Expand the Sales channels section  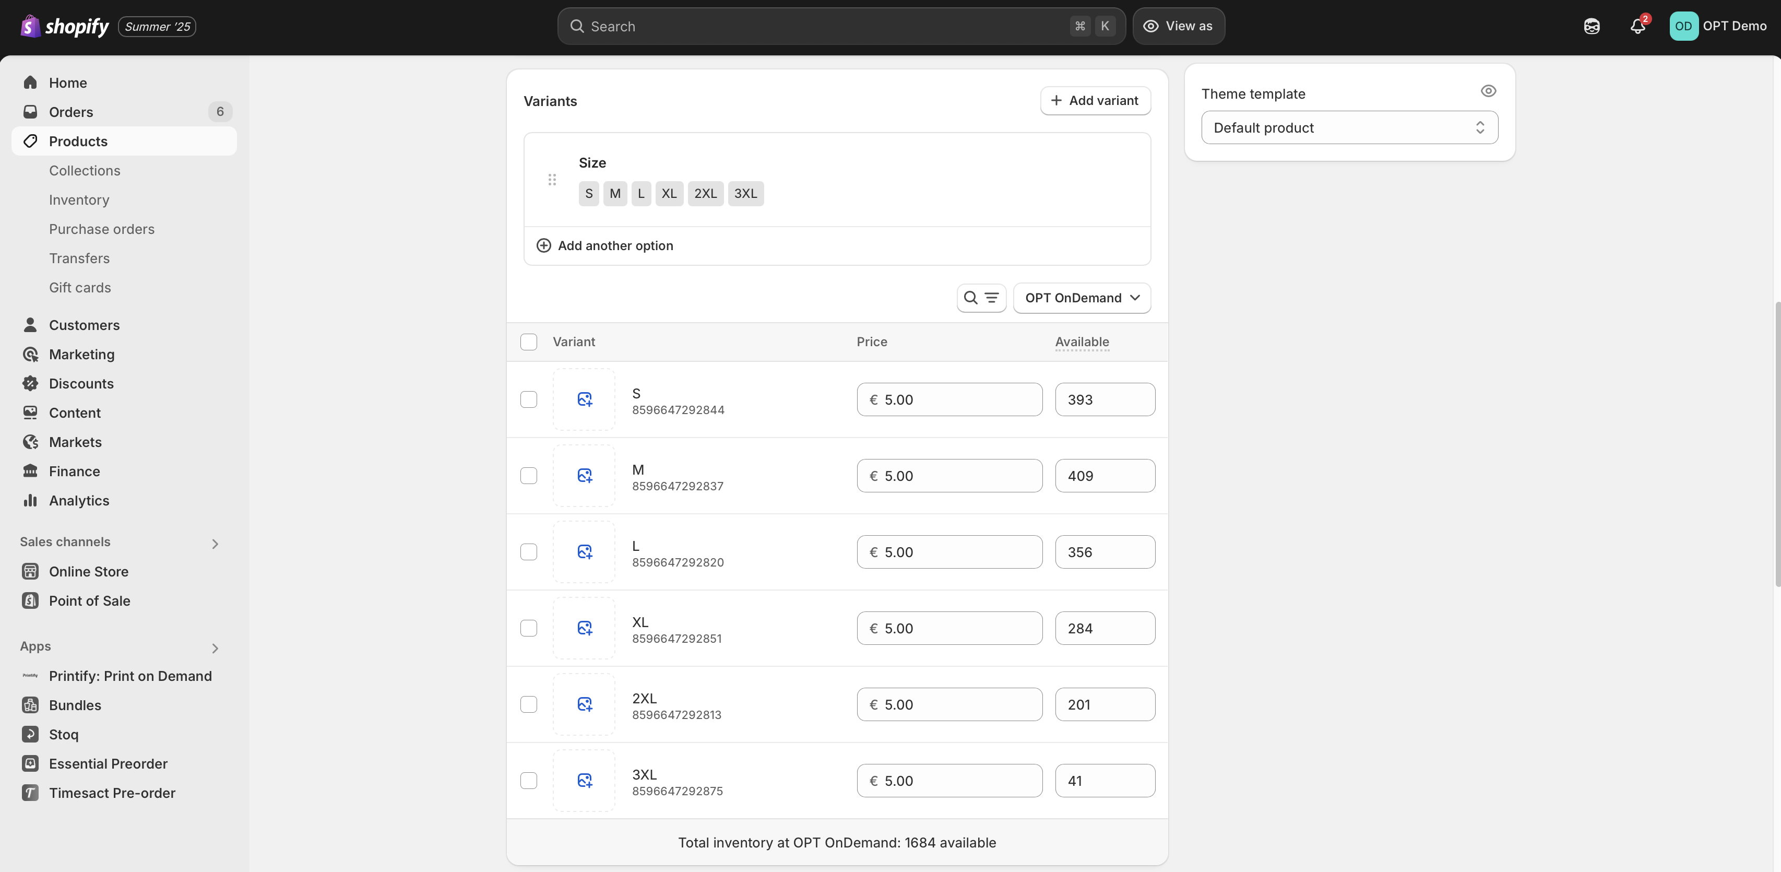(215, 544)
